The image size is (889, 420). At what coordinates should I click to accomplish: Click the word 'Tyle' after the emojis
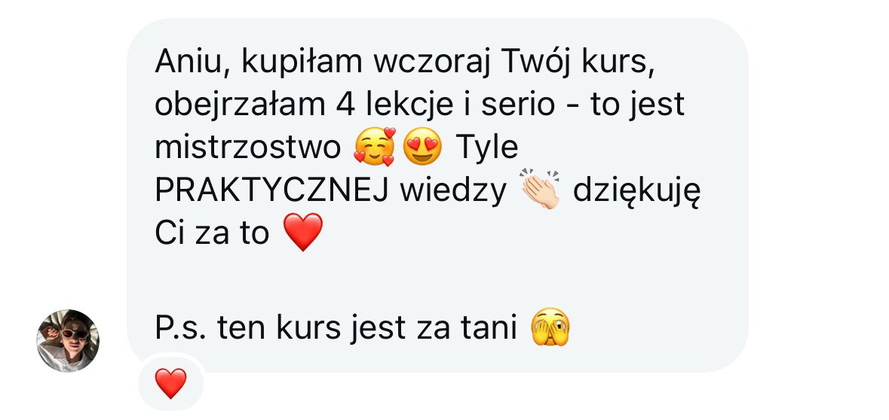486,148
